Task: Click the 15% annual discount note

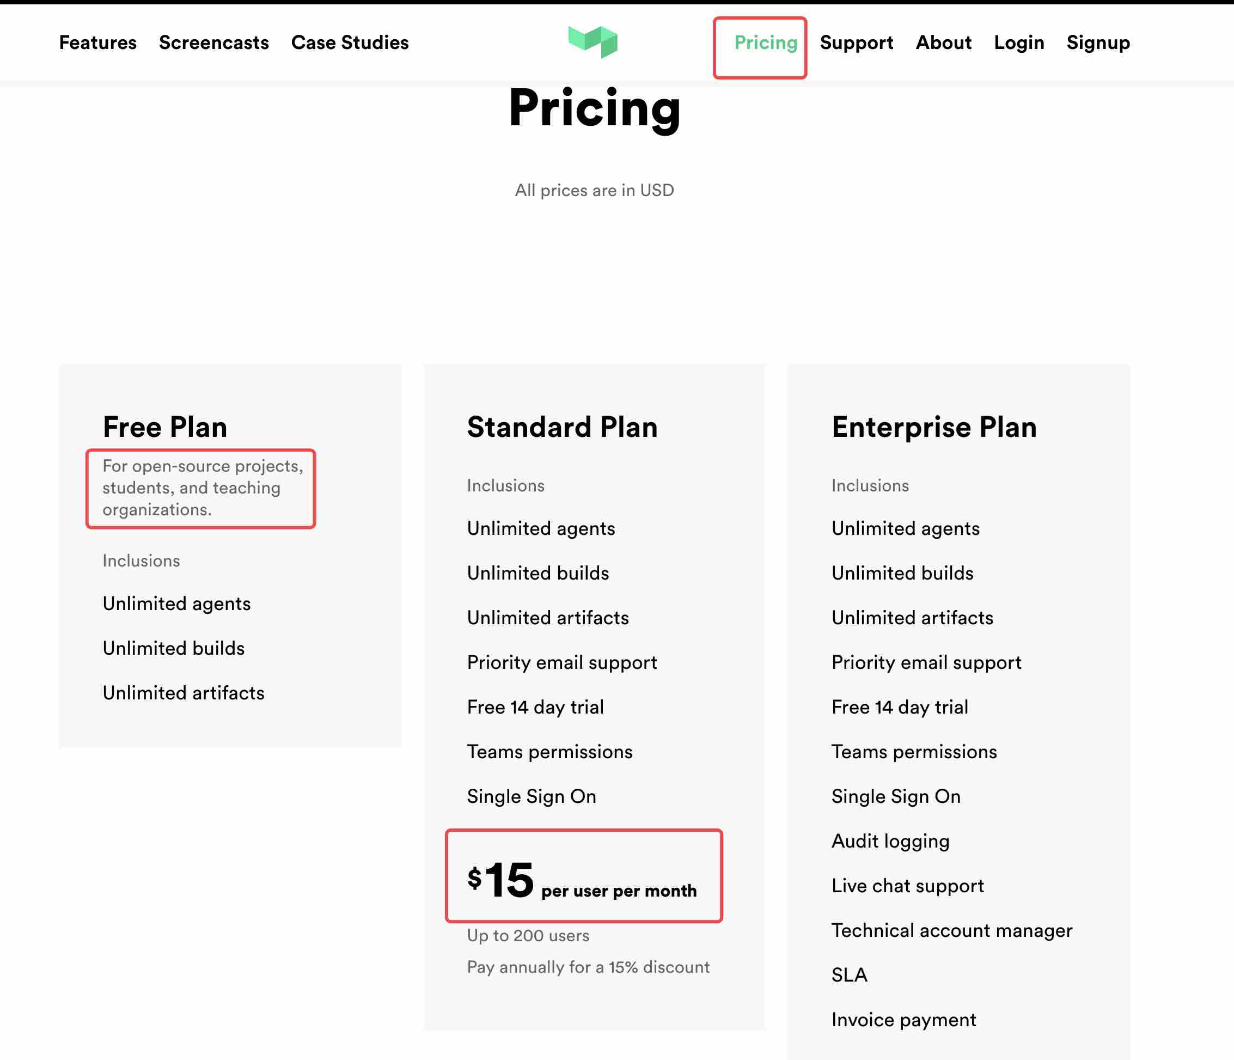Action: coord(588,967)
